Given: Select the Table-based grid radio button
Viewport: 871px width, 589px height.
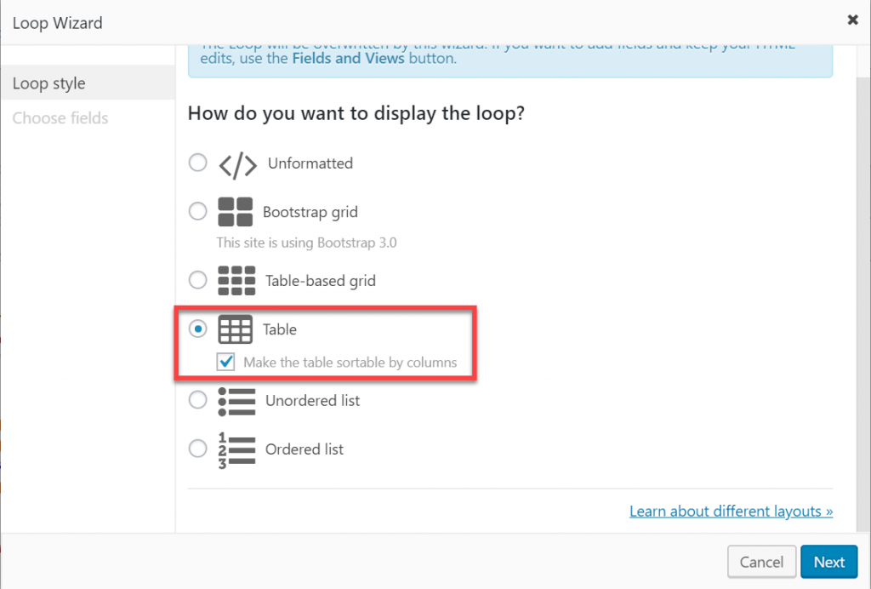Looking at the screenshot, I should 198,279.
